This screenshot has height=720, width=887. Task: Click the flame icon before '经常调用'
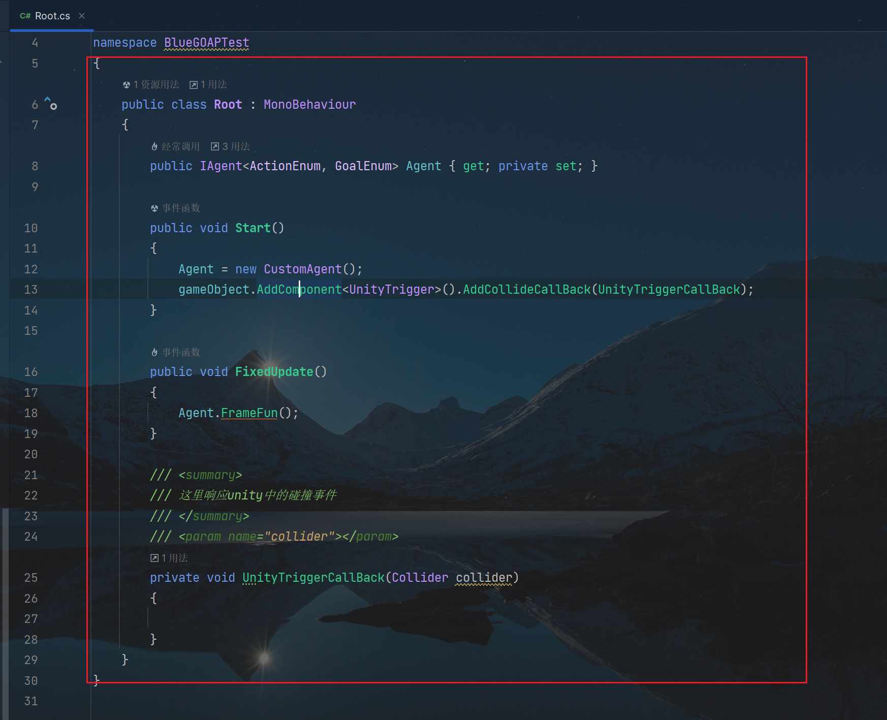[154, 146]
